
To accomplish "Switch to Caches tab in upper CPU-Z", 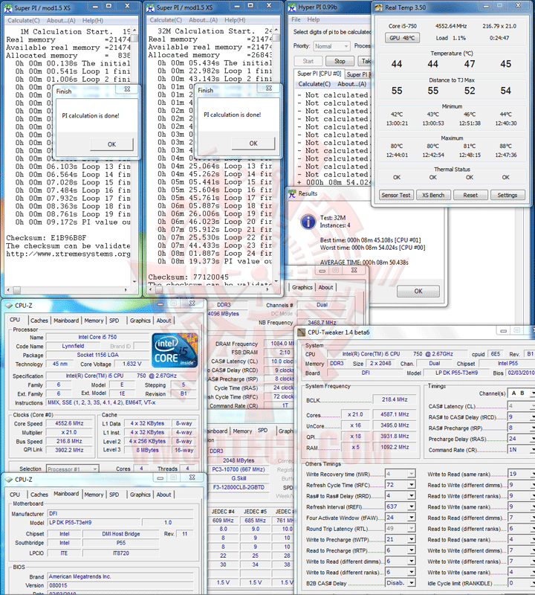I will coord(39,321).
